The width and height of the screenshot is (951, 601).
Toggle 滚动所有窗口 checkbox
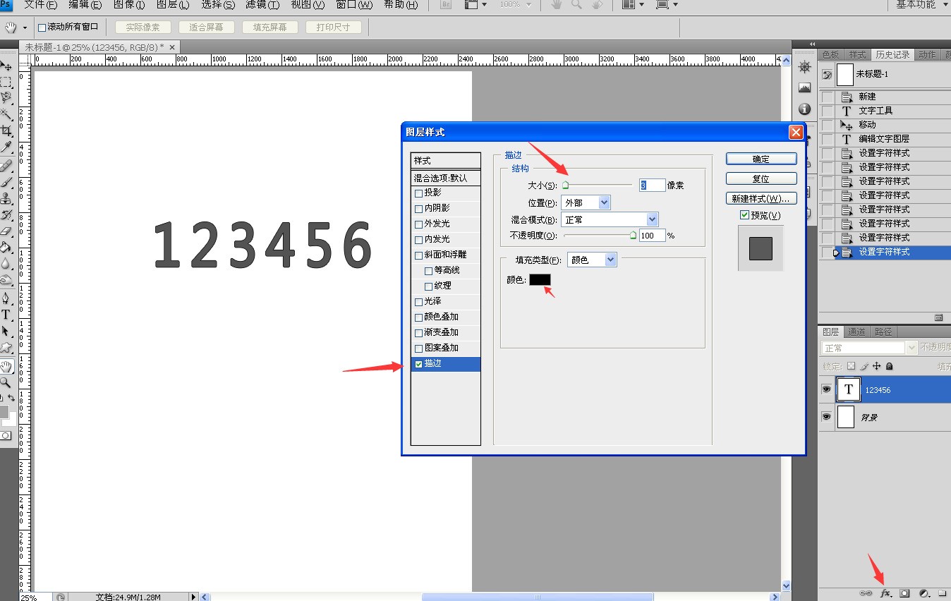coord(42,28)
